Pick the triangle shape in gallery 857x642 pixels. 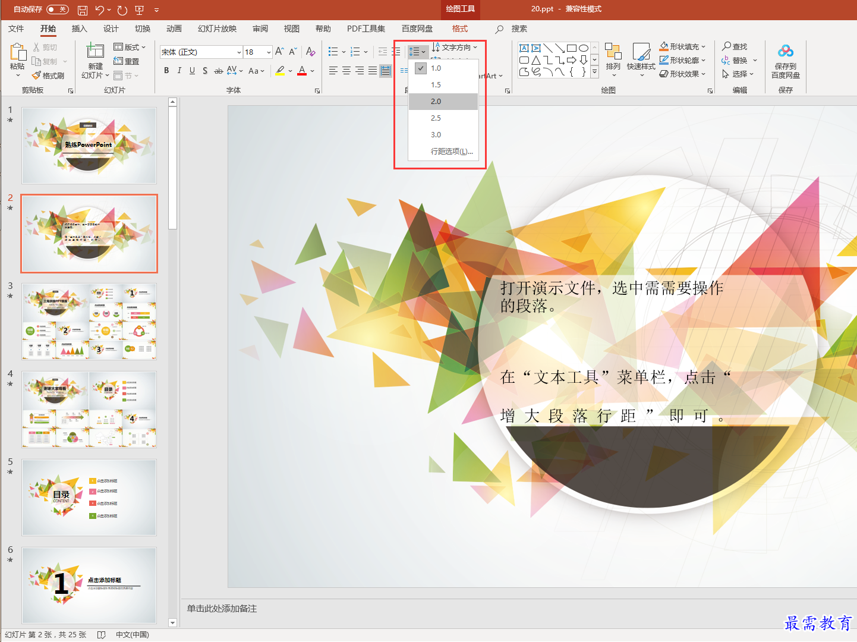coord(536,60)
